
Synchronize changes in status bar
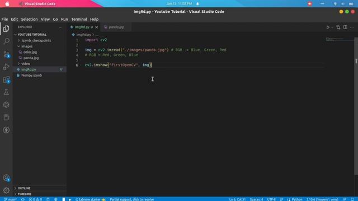(22, 199)
